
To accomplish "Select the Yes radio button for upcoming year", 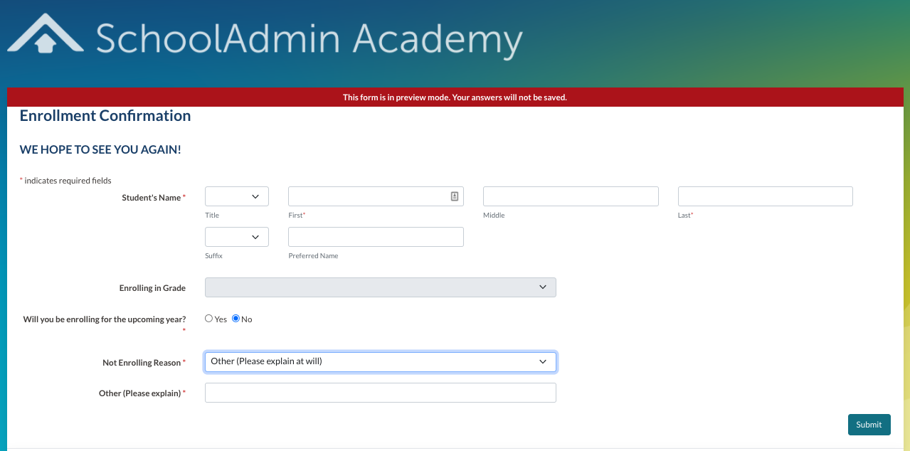I will [208, 318].
